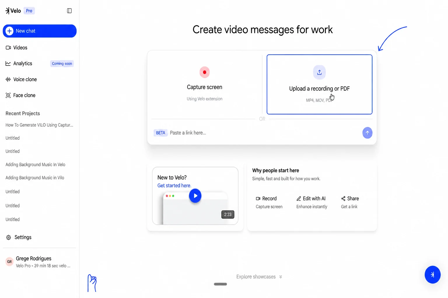Click the Record camera icon
448x298 pixels.
click(258, 198)
